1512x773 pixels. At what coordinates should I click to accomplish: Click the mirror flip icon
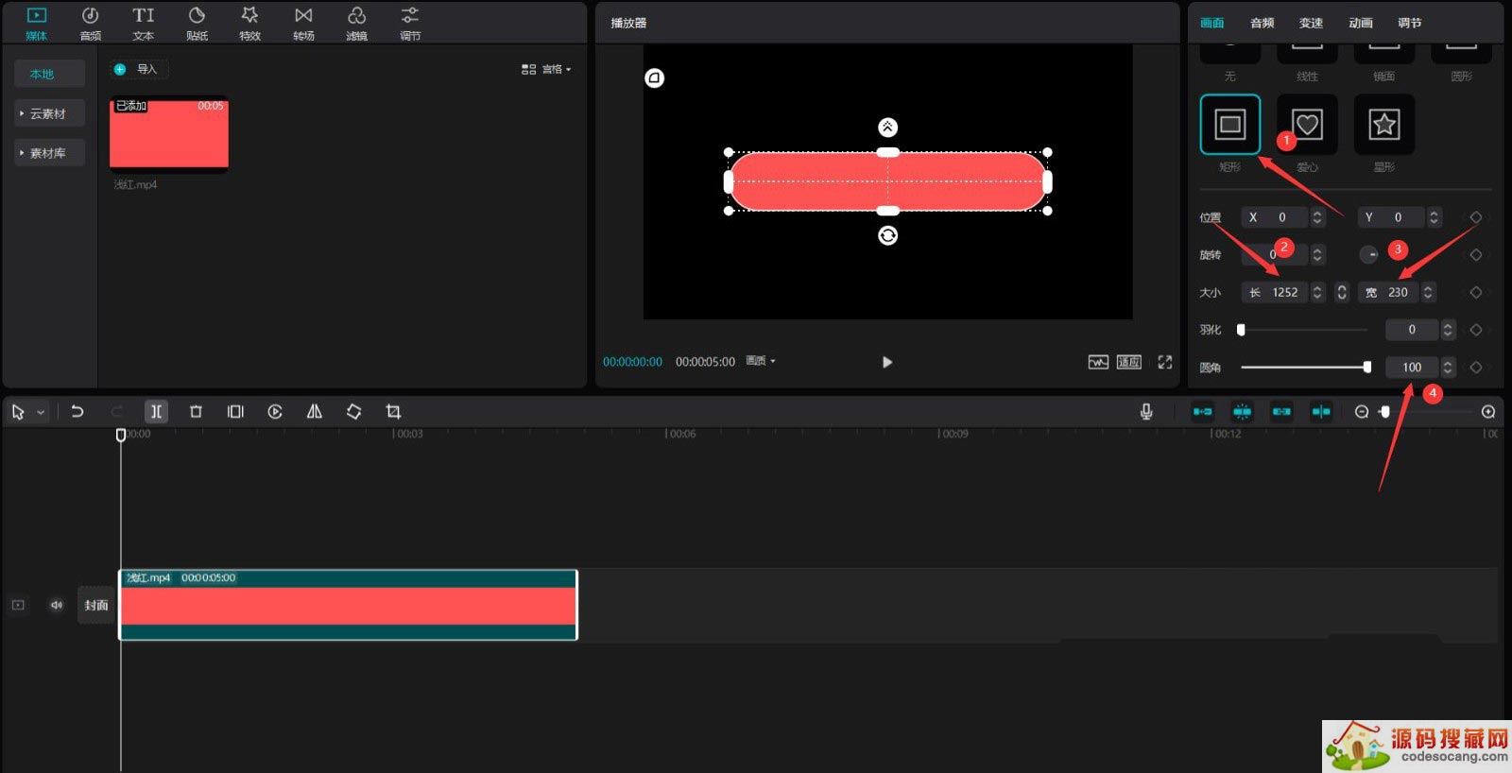click(x=315, y=412)
